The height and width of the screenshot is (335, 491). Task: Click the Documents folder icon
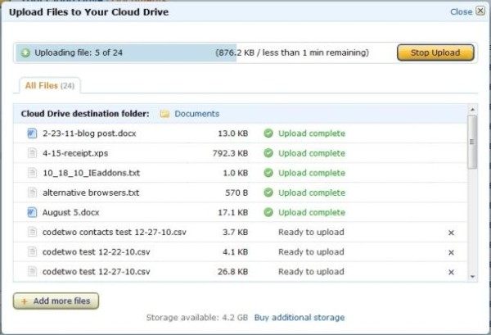164,114
